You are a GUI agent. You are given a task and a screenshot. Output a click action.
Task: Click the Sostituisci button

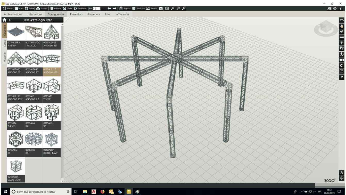(80, 9)
